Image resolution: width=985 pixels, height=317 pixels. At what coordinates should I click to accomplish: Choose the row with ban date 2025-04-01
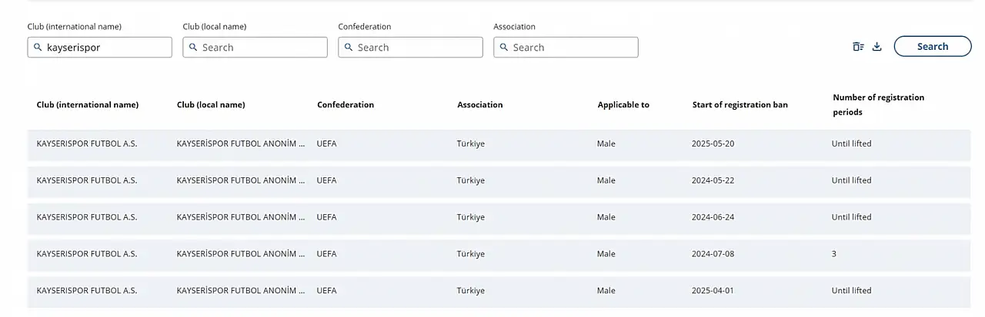click(499, 291)
